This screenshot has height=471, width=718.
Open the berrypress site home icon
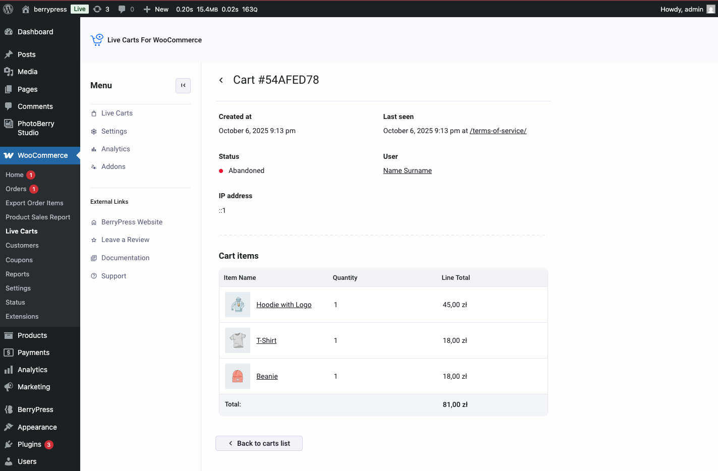26,9
